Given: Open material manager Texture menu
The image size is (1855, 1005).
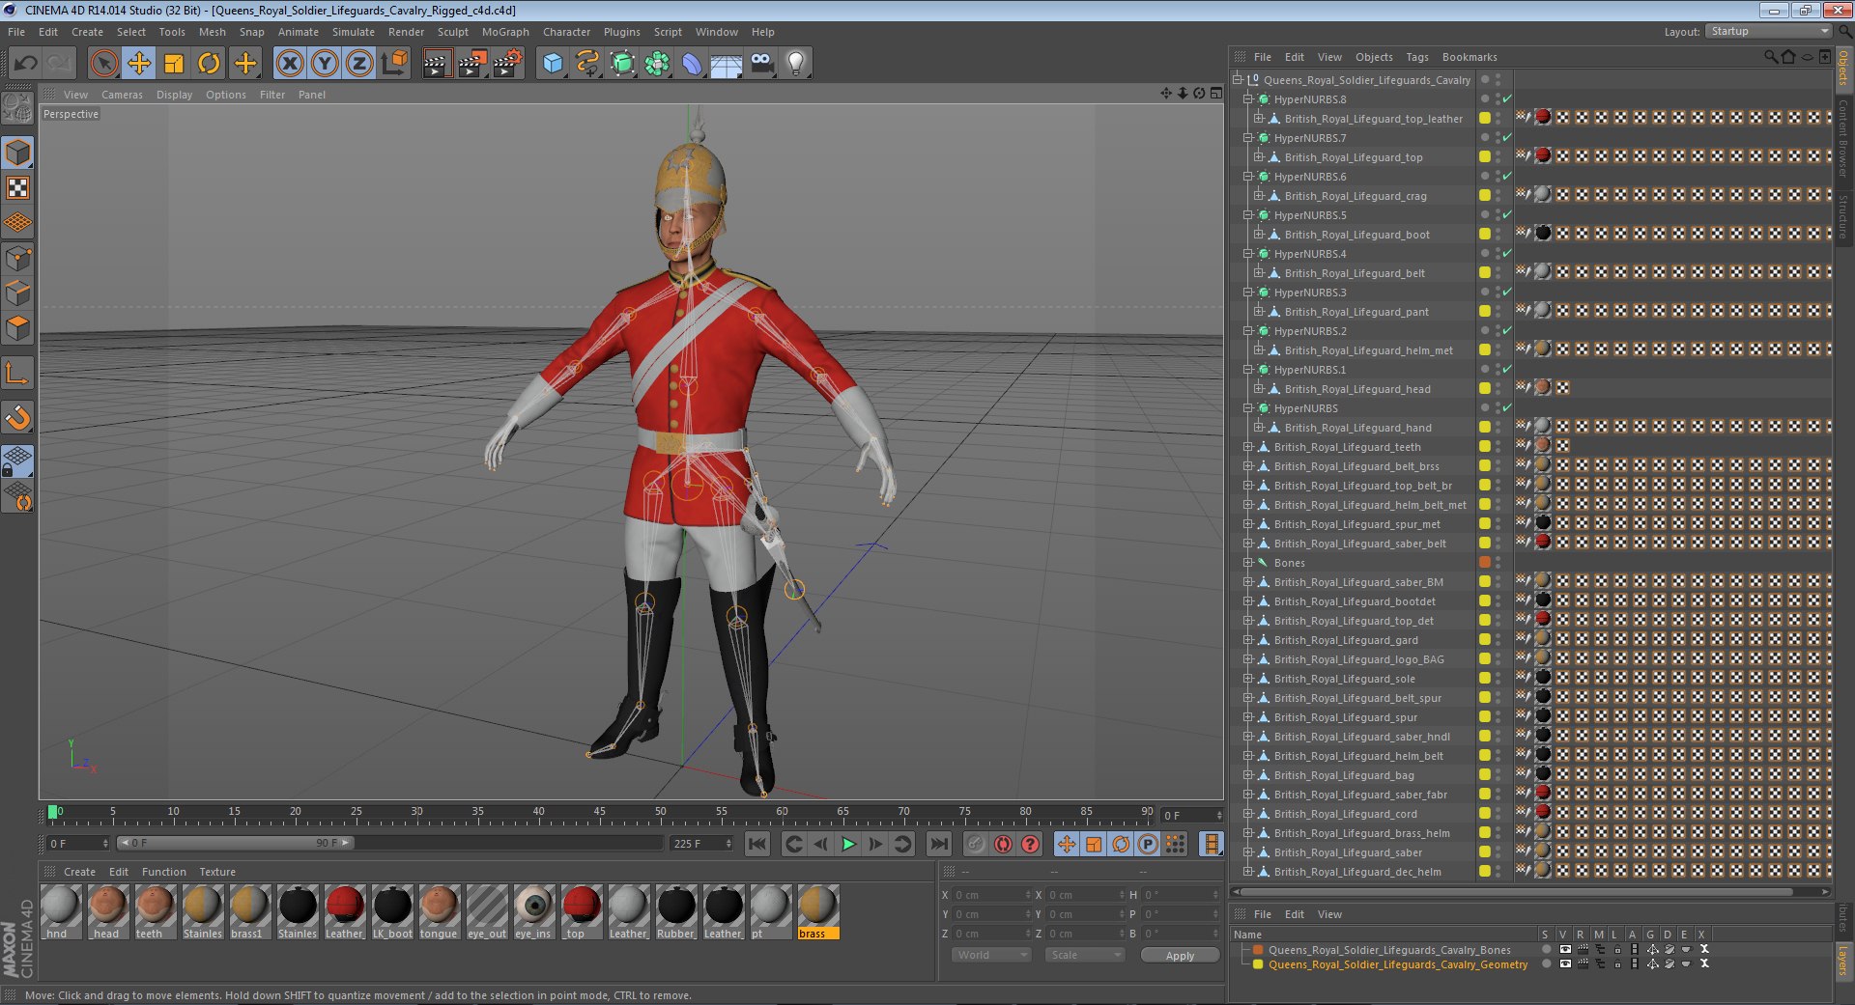Looking at the screenshot, I should [x=217, y=872].
